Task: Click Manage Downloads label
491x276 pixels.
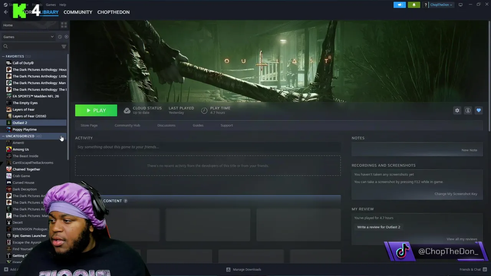Action: tap(247, 269)
